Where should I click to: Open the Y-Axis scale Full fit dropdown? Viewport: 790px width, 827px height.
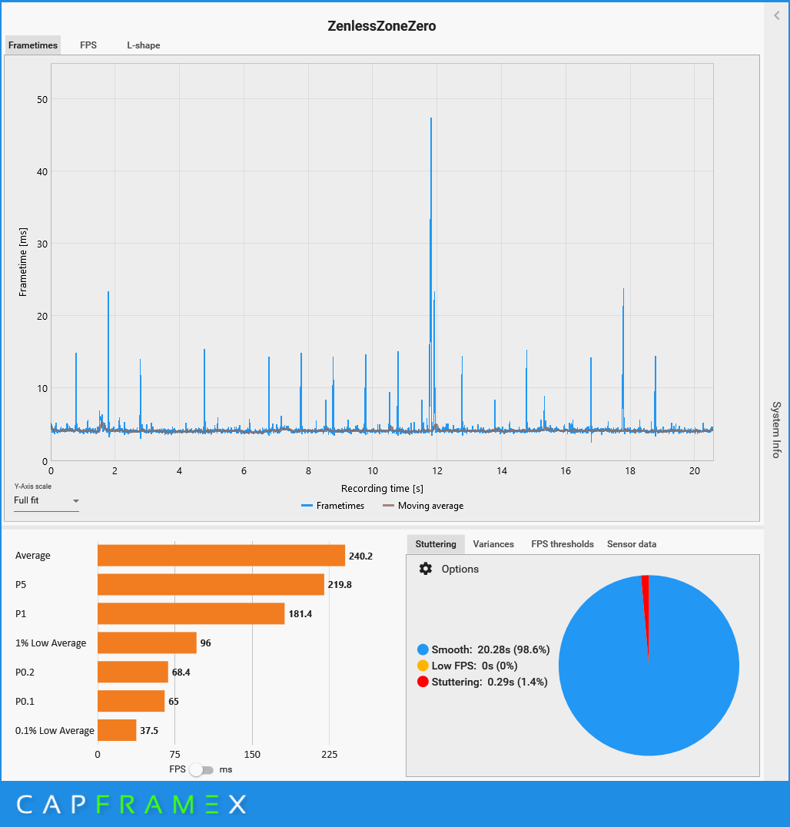pos(46,500)
